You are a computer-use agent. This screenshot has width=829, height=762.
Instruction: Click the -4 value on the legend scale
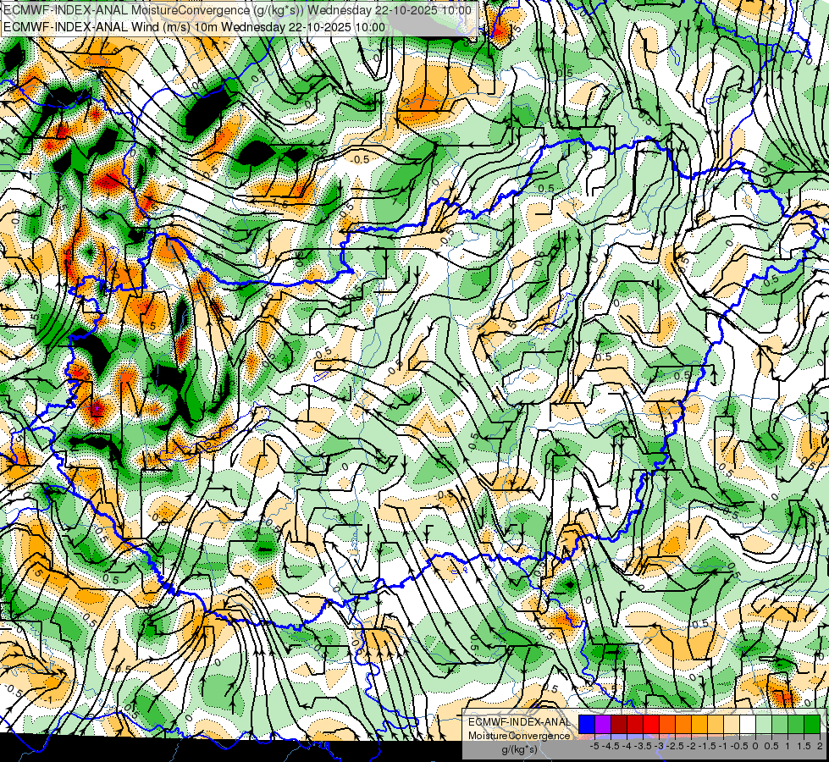pos(627,746)
